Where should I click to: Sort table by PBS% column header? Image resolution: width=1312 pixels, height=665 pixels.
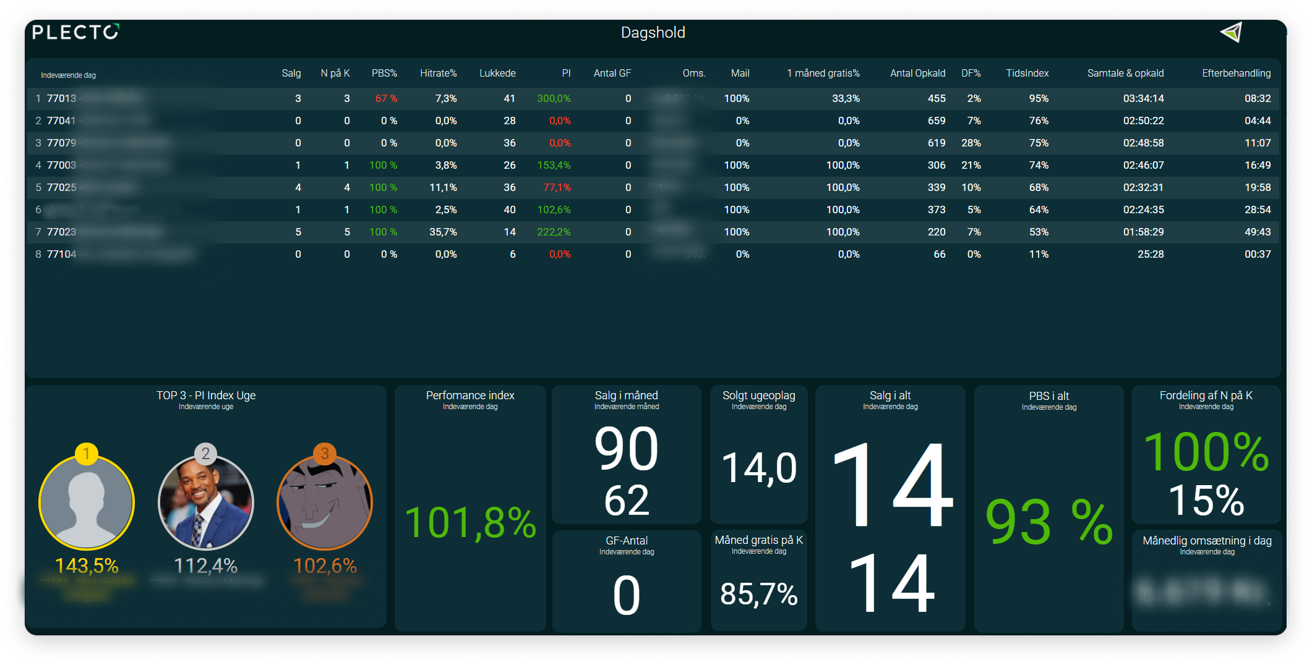point(384,73)
